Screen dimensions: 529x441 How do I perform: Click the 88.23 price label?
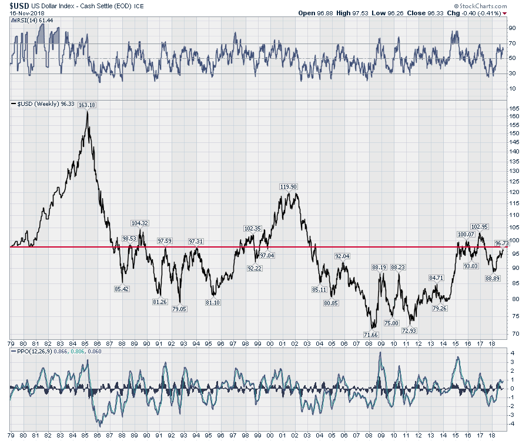click(x=398, y=267)
